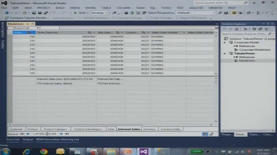Viewport: 277px width, 155px height.
Task: Open the TABLE menu
Action: [x=106, y=8]
